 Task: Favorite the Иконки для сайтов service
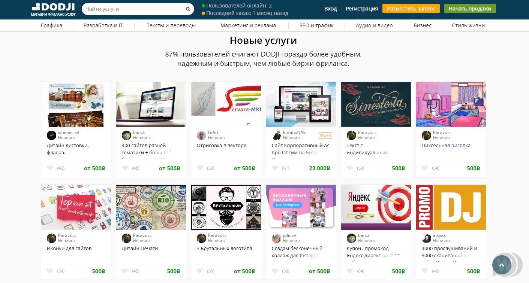coord(50,271)
